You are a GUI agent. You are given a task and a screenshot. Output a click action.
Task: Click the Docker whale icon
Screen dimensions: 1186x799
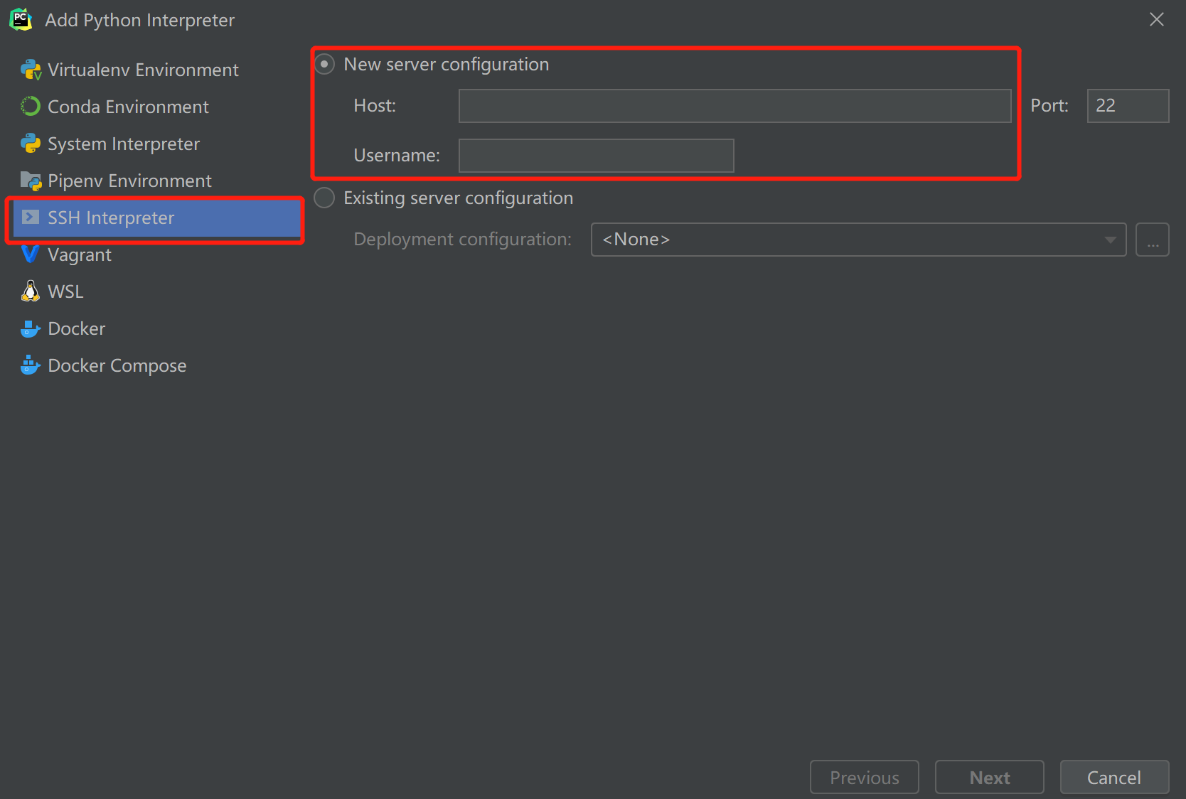coord(31,328)
